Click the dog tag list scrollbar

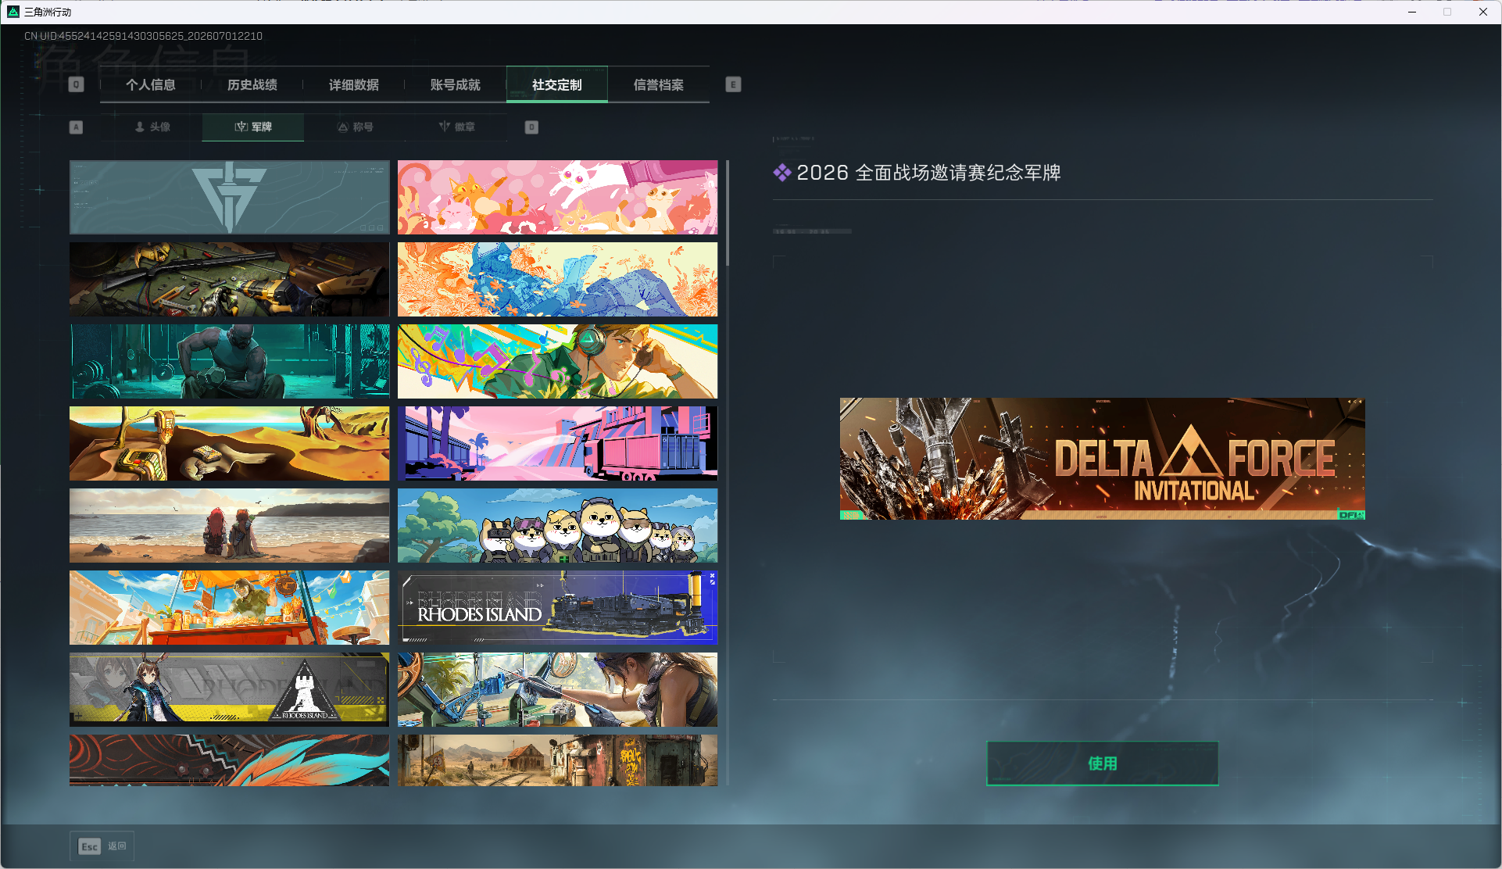pyautogui.click(x=728, y=213)
